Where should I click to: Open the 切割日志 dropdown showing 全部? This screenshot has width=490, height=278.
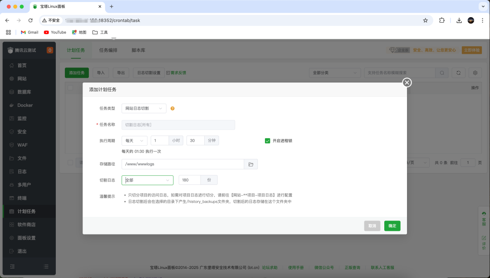[x=147, y=180]
